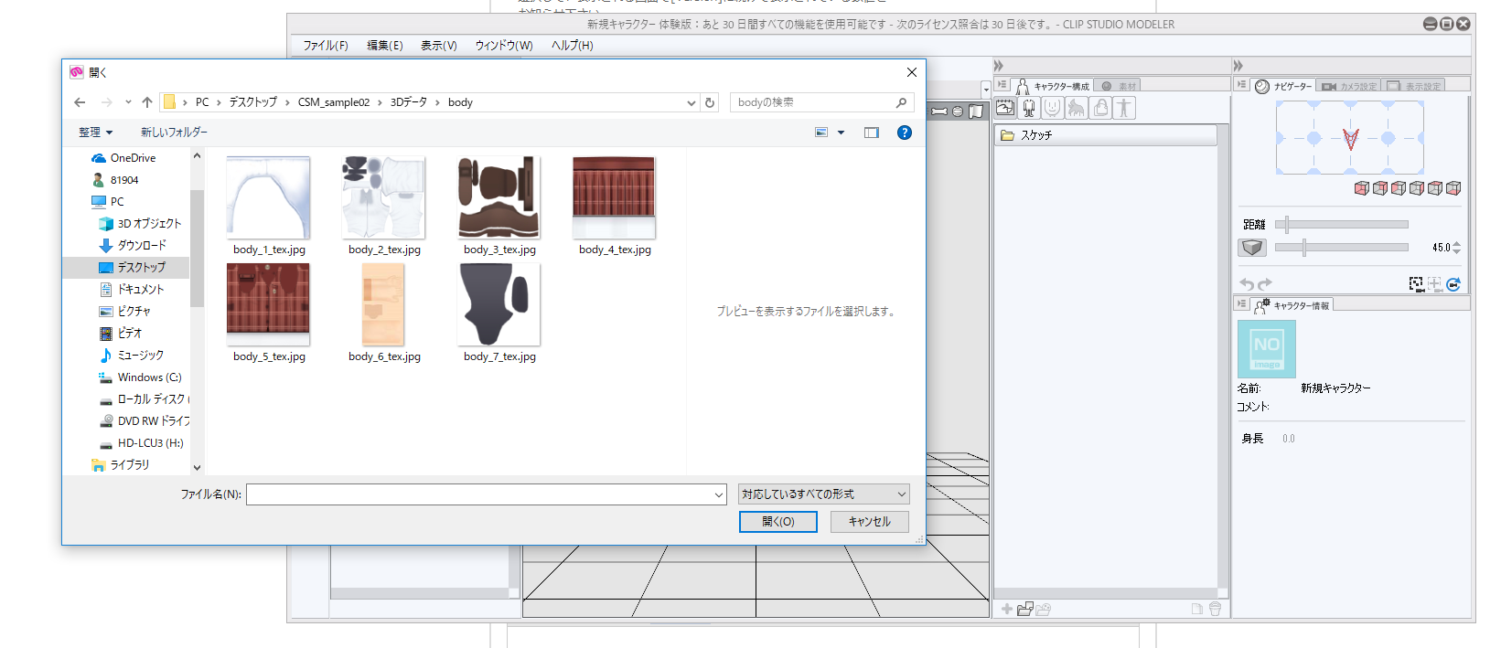1501x648 pixels.
Task: Expand the 整理 organize dropdown
Action: (x=95, y=133)
